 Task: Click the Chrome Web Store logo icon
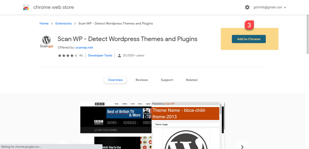click(26, 8)
